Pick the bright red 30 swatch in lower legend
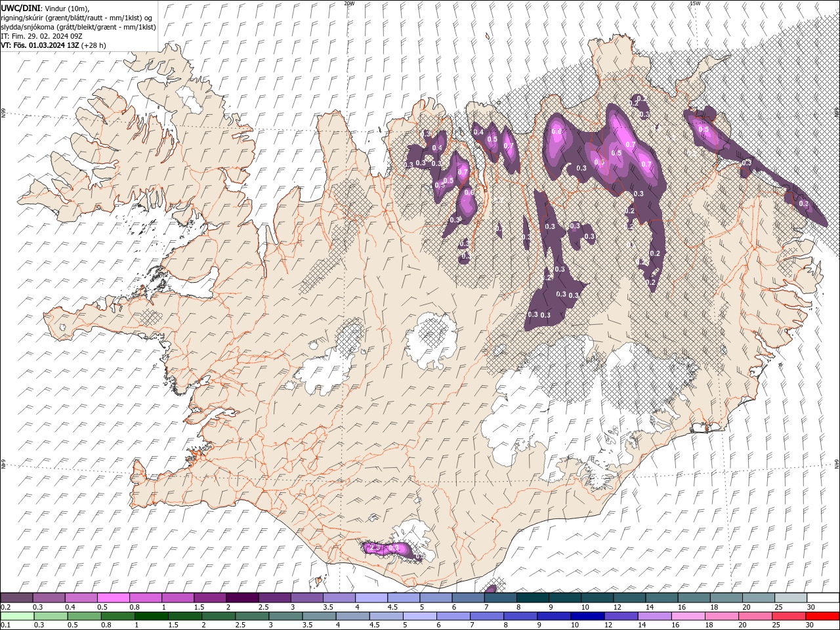 (822, 616)
